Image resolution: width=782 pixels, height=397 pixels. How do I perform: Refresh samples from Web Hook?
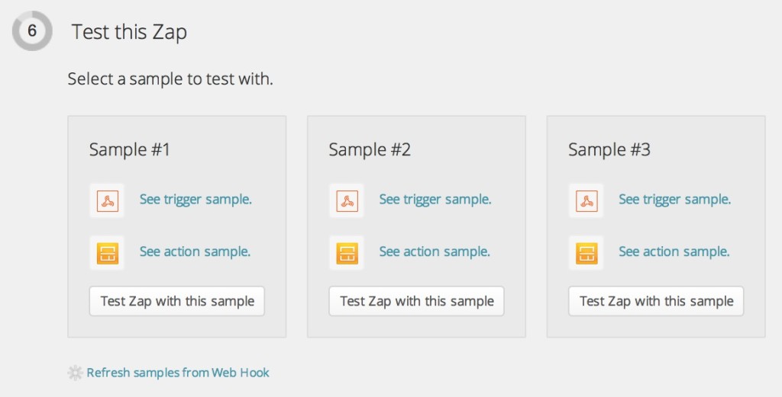pyautogui.click(x=178, y=373)
